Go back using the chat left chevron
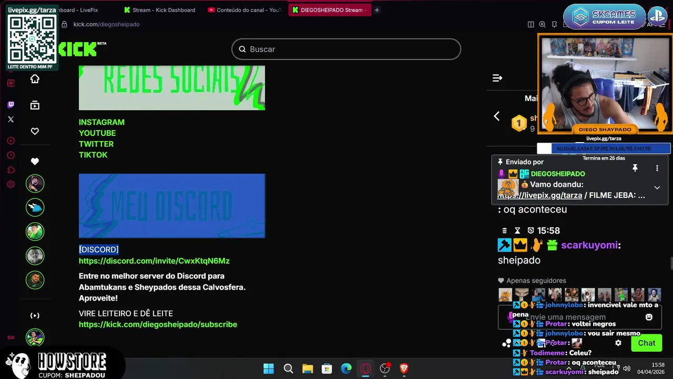This screenshot has height=379, width=673. (497, 116)
